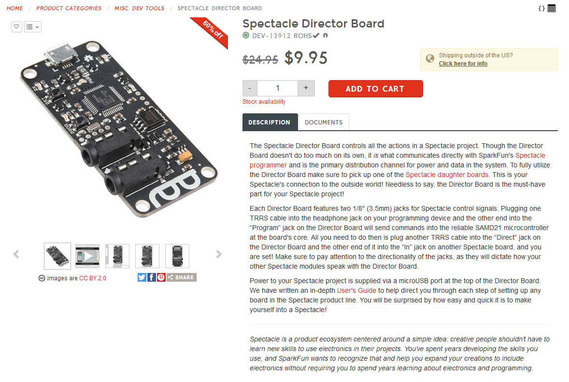Play the product video thumbnail
Image resolution: width=569 pixels, height=382 pixels.
pyautogui.click(x=87, y=256)
